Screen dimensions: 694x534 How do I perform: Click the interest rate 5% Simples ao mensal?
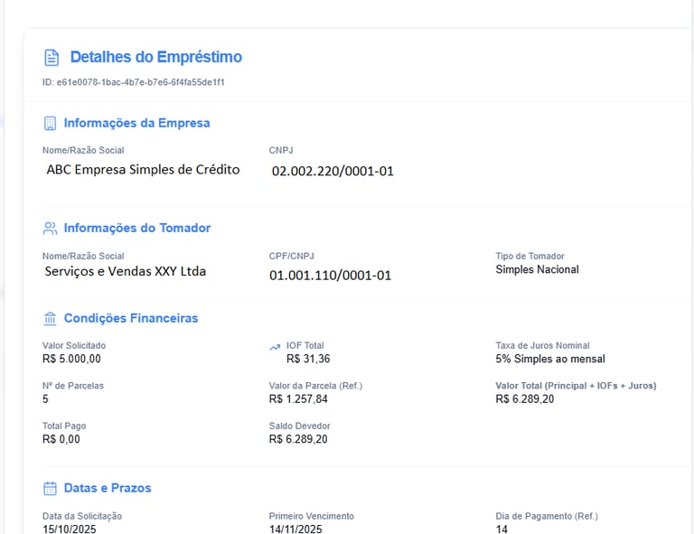click(550, 359)
